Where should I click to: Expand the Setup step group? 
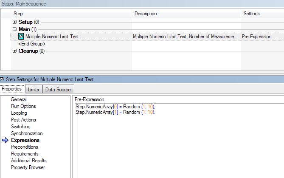[x=15, y=22]
